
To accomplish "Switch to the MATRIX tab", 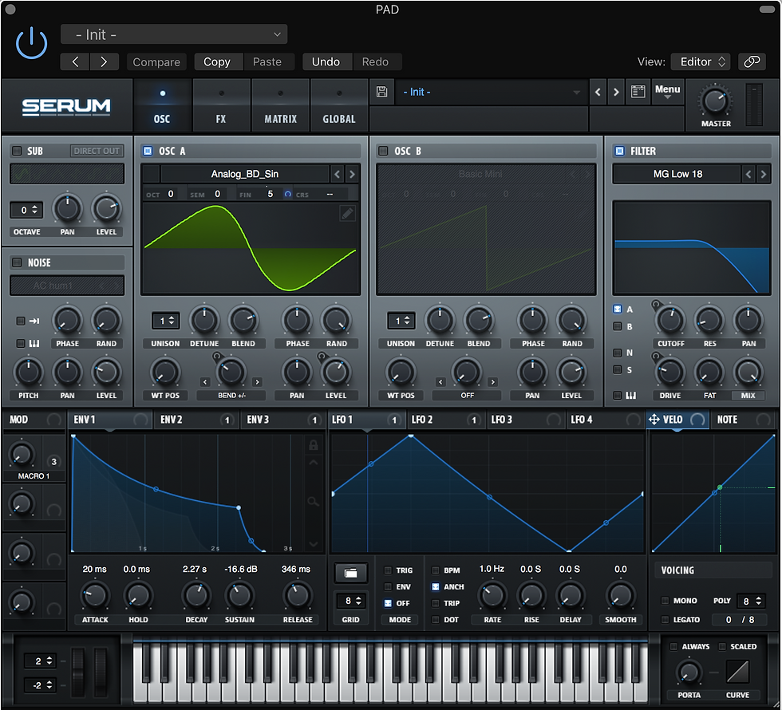I will coord(280,105).
